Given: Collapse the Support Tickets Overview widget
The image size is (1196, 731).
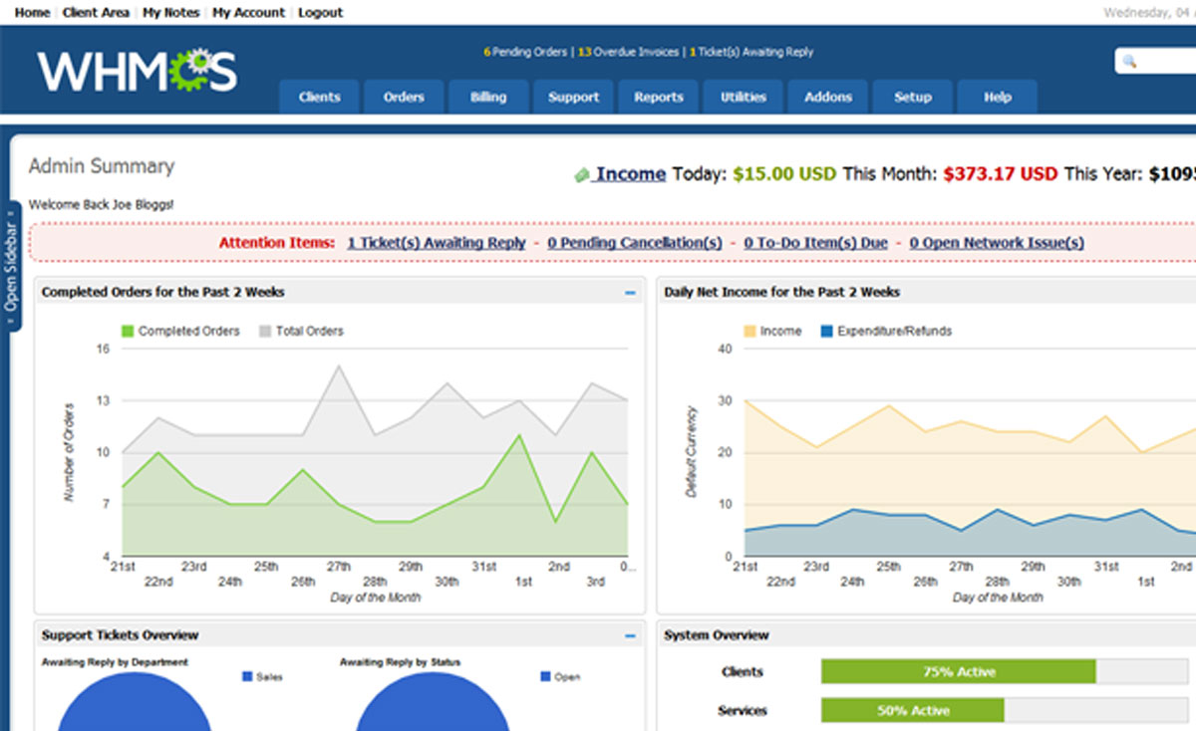Looking at the screenshot, I should tap(630, 635).
